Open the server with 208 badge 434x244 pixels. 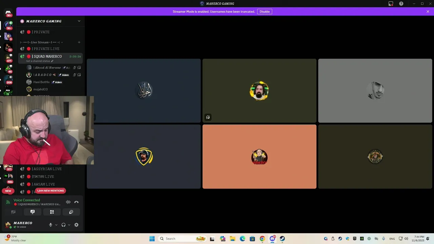tap(8, 80)
